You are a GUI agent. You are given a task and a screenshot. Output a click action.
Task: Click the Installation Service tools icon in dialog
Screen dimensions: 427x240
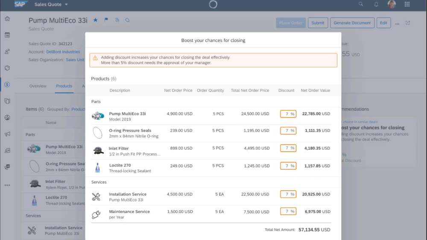coord(96,197)
